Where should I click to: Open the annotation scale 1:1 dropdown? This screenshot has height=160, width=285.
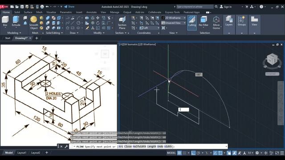[x=251, y=153]
